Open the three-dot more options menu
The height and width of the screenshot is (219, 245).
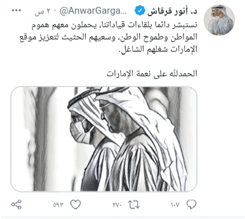(x=16, y=11)
